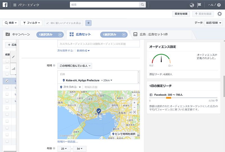Click the 地域 info icon
The width and height of the screenshot is (225, 152).
pyautogui.click(x=54, y=66)
